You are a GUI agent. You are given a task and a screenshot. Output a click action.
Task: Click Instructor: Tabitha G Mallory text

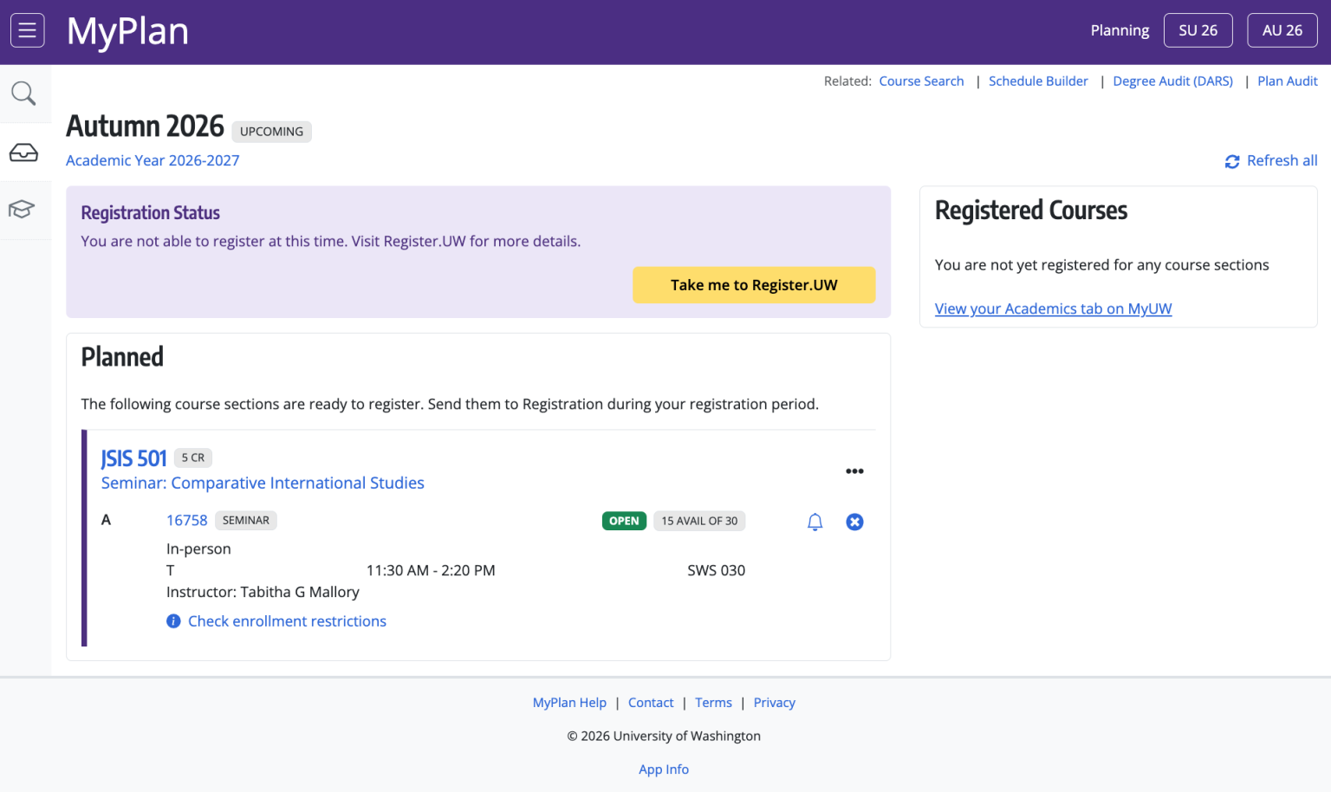263,592
